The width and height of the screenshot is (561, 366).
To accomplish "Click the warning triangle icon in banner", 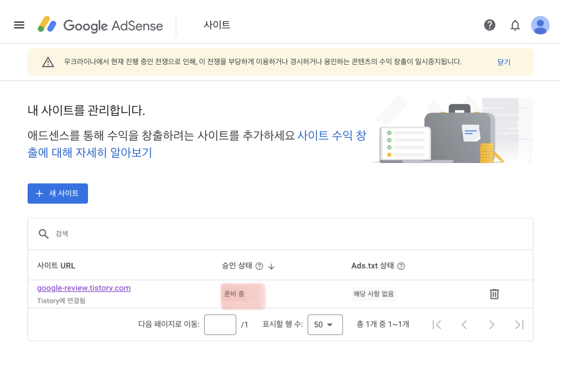I will (x=48, y=62).
